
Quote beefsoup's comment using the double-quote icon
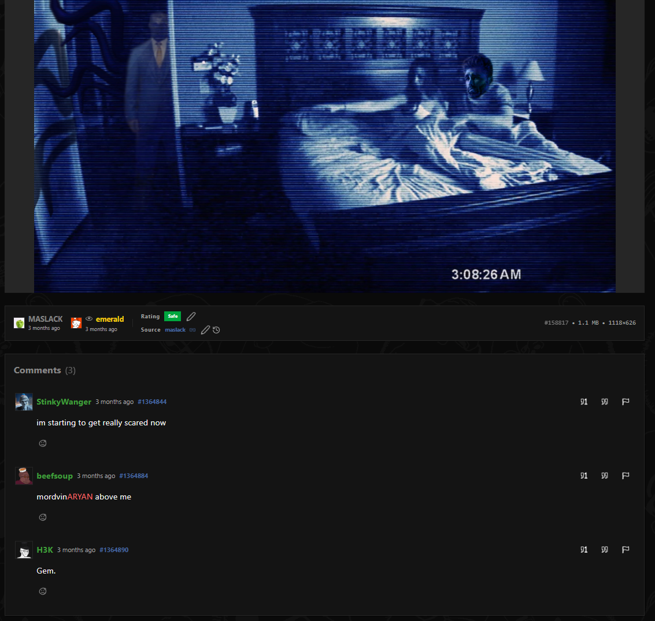coord(605,476)
